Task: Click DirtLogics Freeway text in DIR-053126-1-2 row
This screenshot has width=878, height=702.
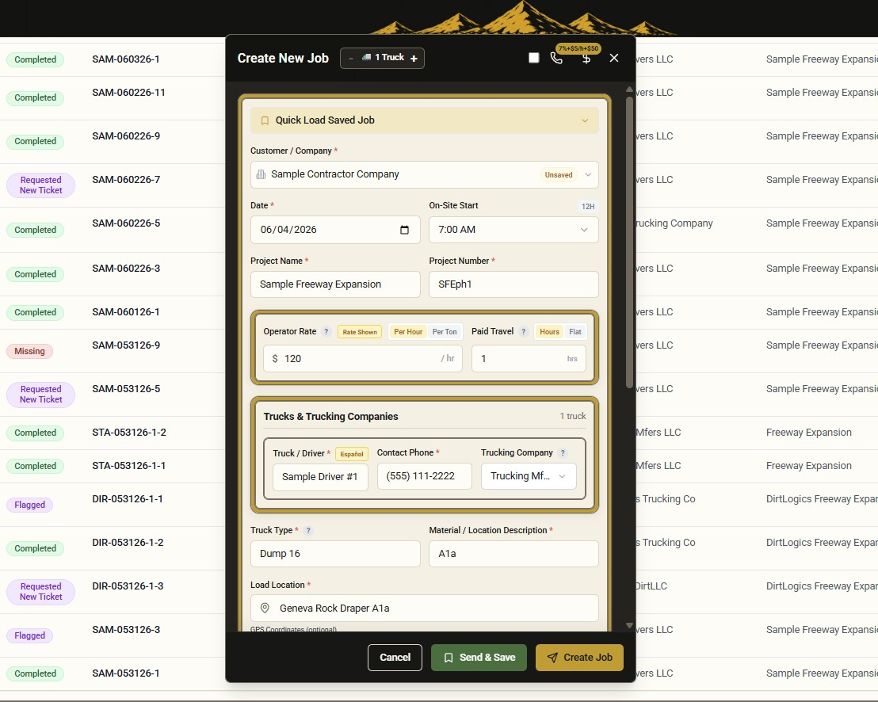Action: pos(822,543)
